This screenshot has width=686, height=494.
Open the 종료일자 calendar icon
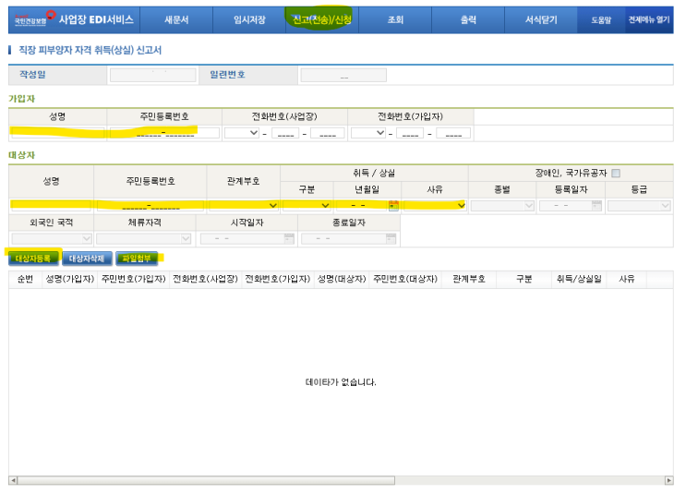(391, 239)
